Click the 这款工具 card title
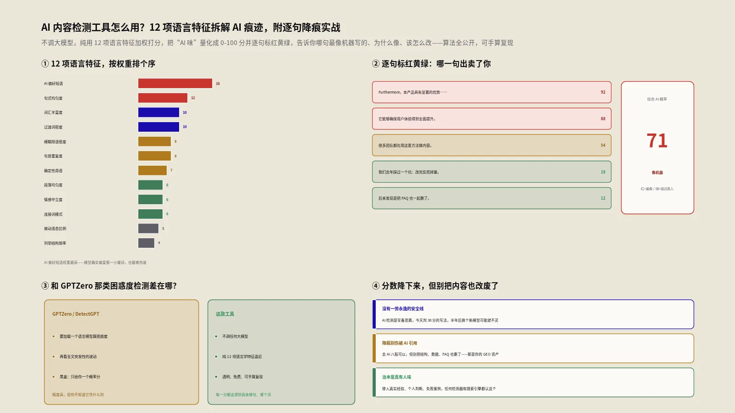 pos(225,314)
